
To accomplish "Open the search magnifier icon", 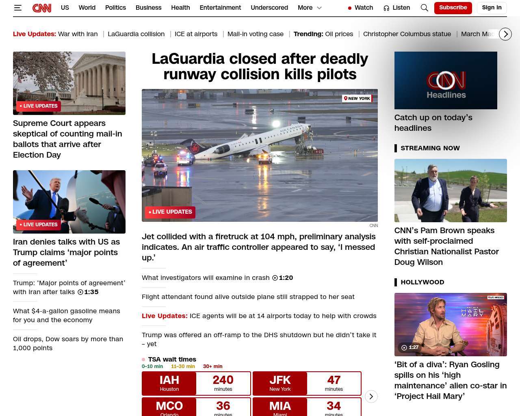I will click(424, 8).
